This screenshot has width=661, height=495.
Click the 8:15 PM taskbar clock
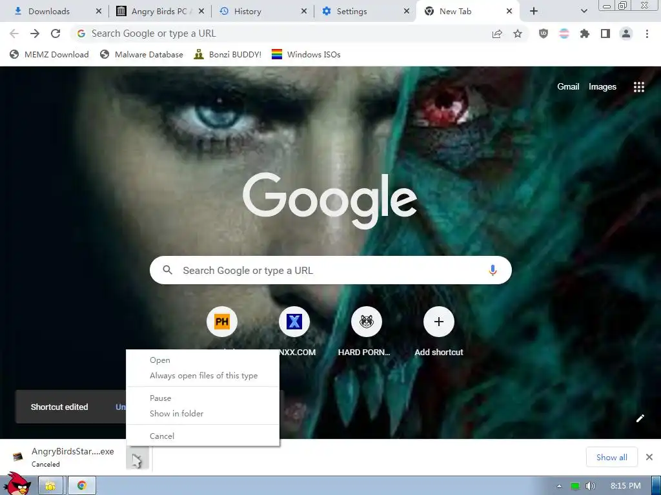coord(625,486)
